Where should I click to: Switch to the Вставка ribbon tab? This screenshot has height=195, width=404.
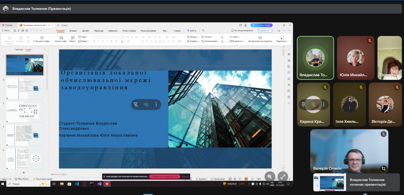73,31
